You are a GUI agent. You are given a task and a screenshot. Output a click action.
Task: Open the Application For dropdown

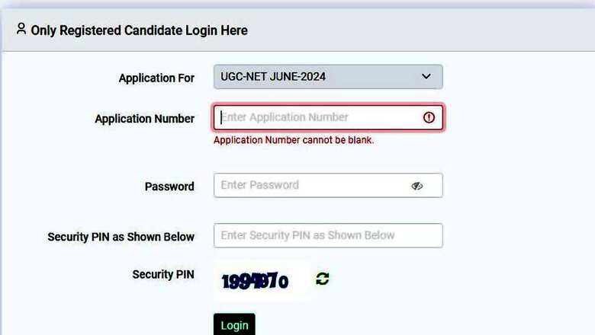coord(328,77)
